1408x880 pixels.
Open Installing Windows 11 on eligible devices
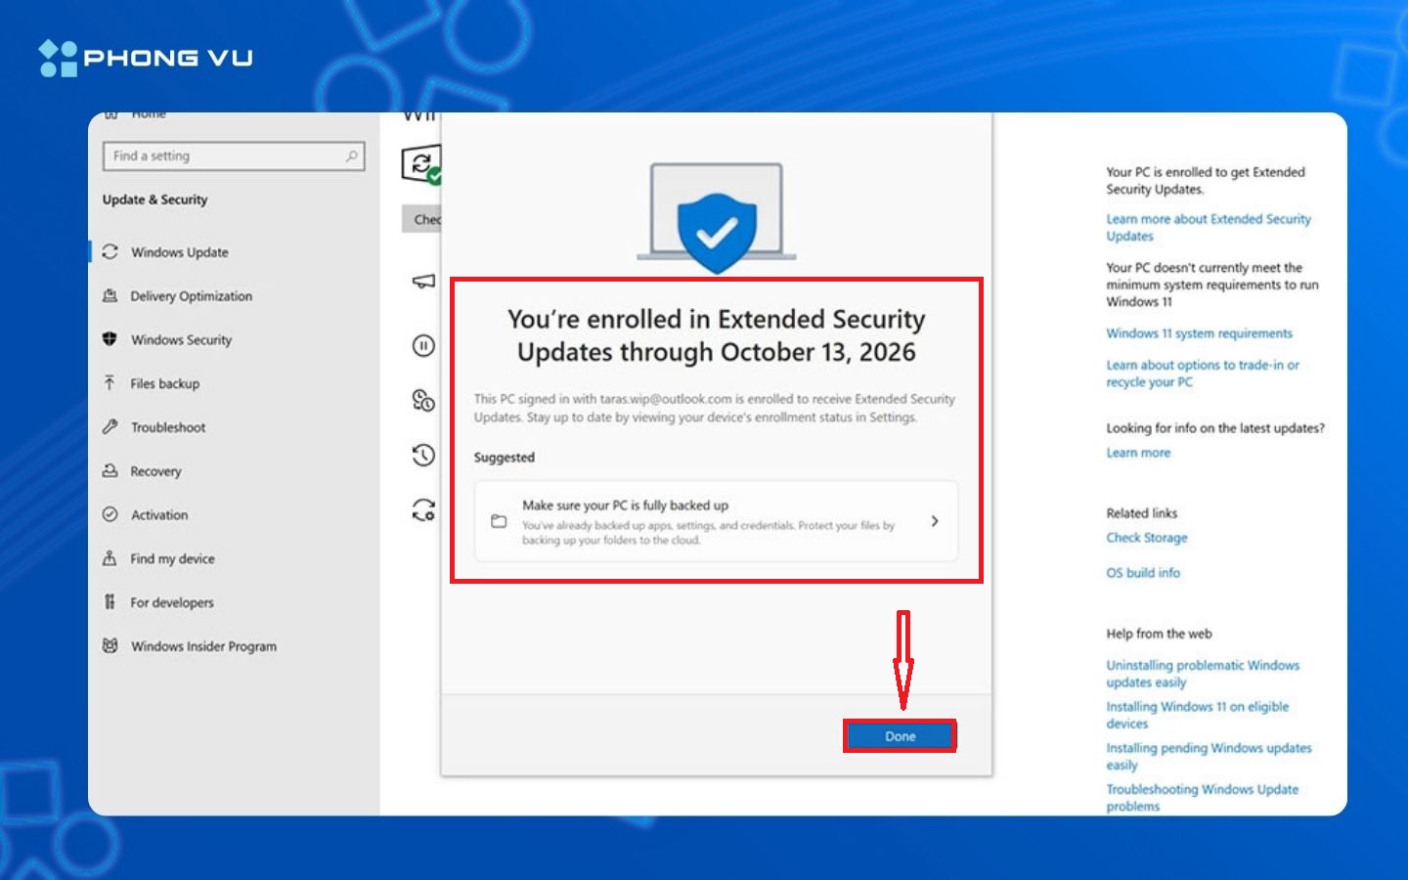[1198, 715]
